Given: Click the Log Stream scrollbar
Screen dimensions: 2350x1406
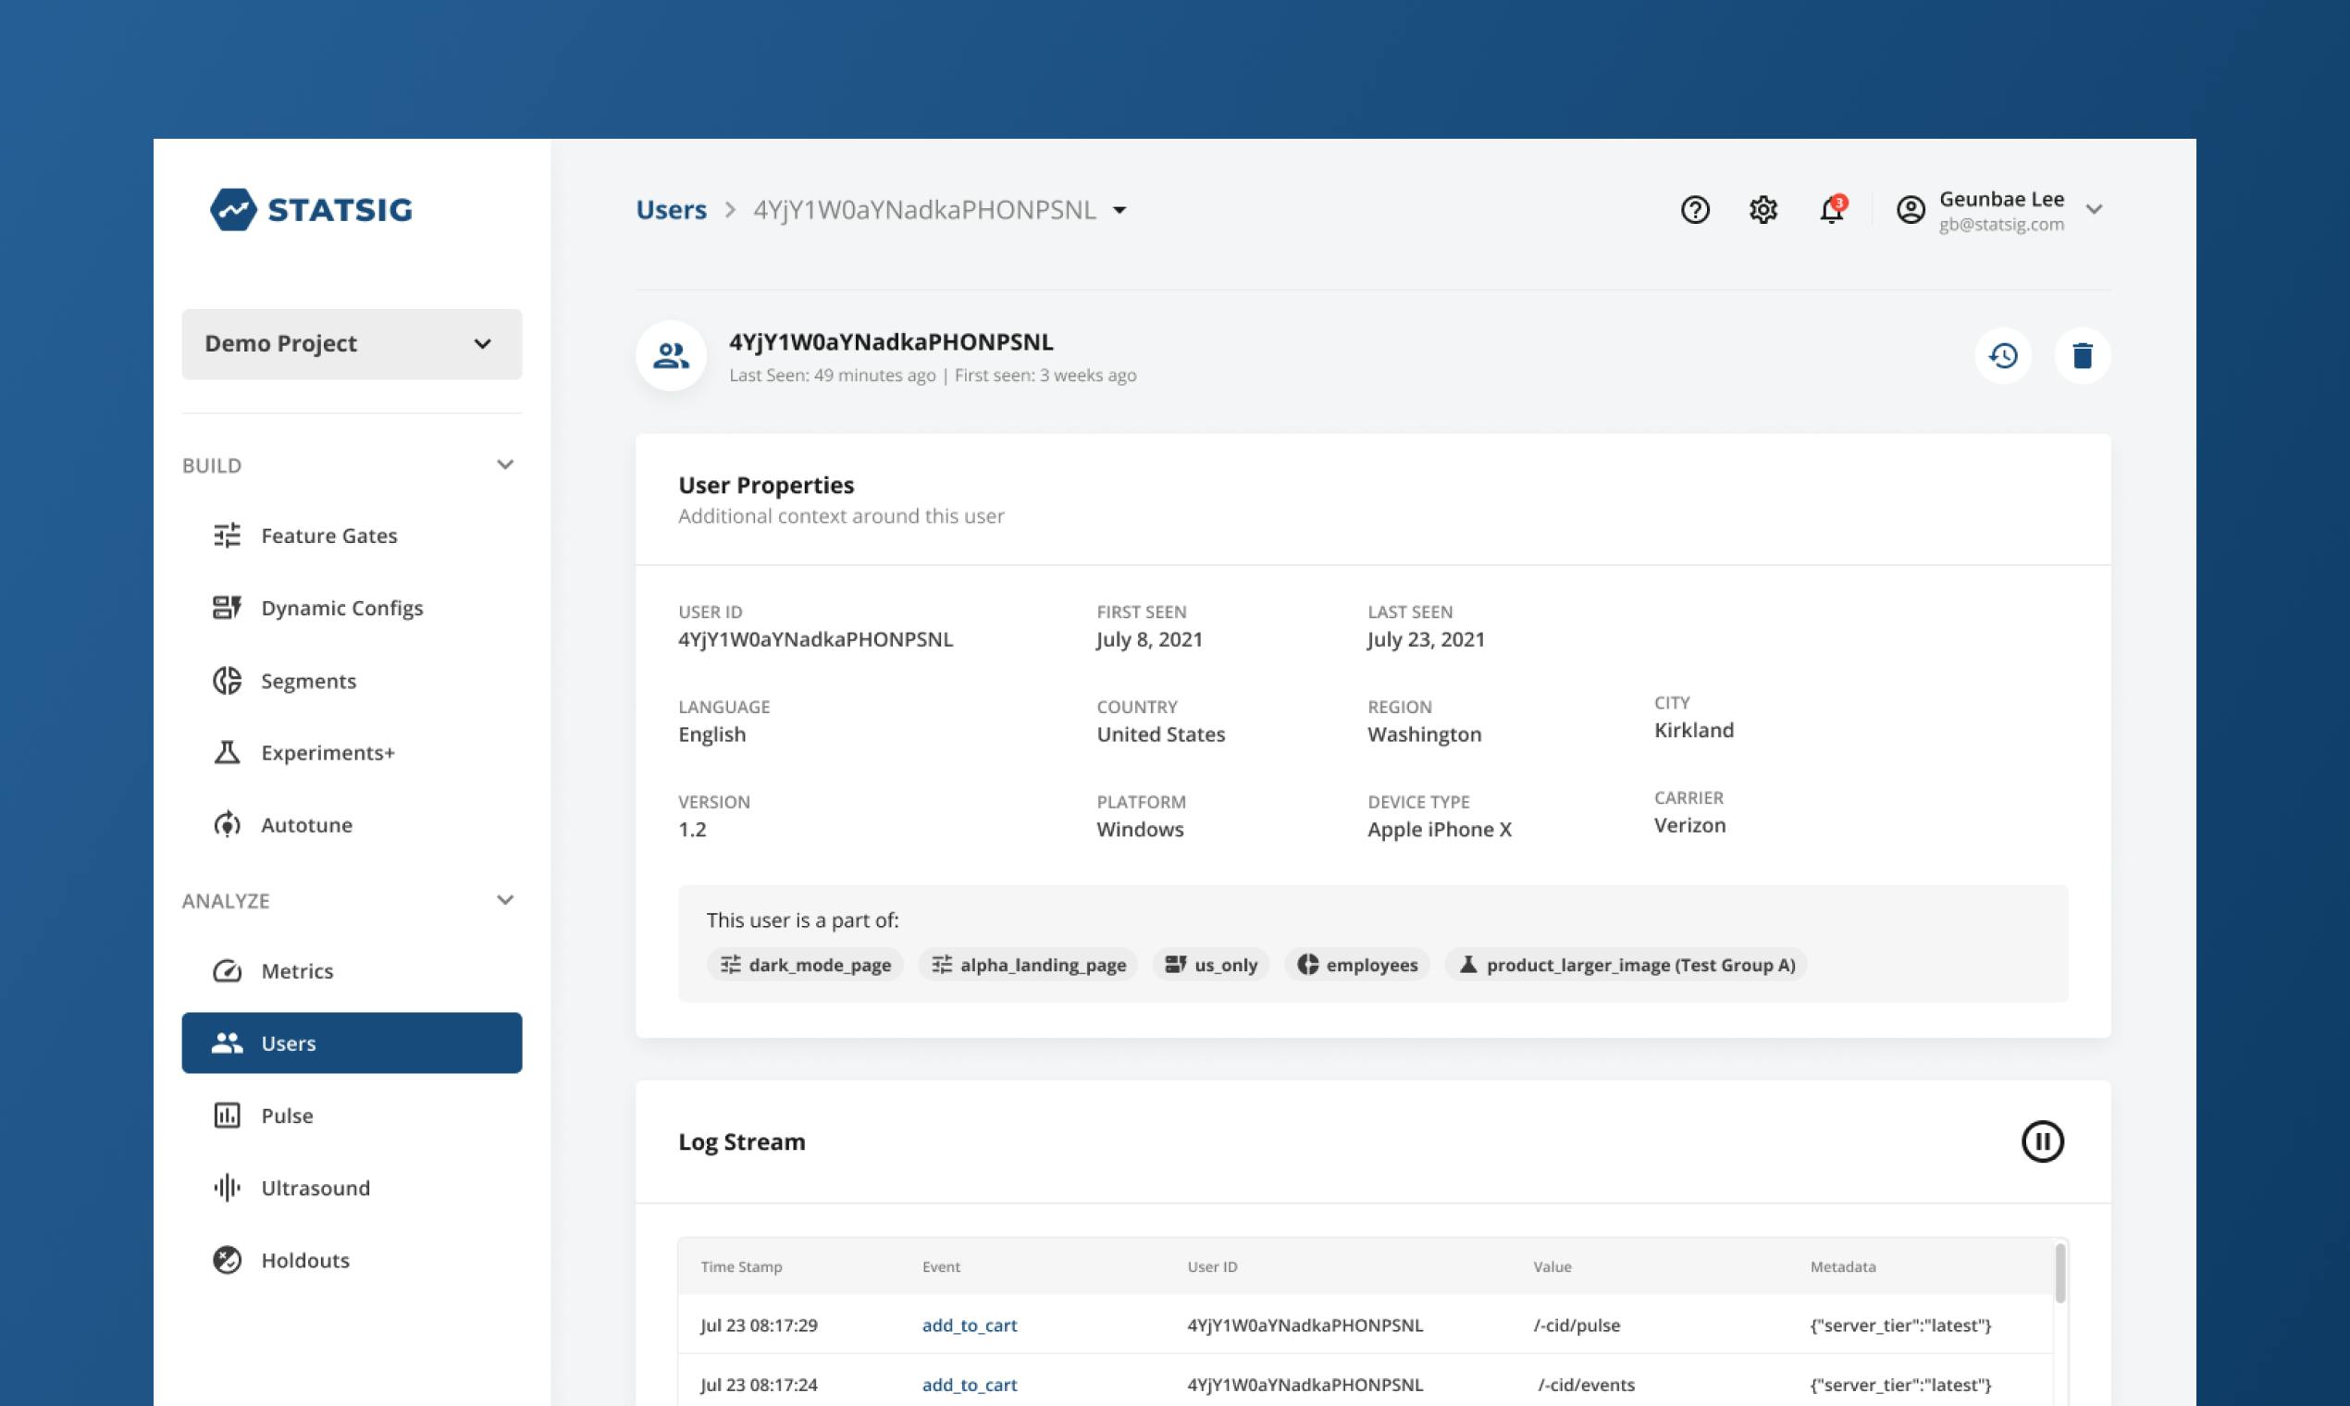Looking at the screenshot, I should [2059, 1274].
